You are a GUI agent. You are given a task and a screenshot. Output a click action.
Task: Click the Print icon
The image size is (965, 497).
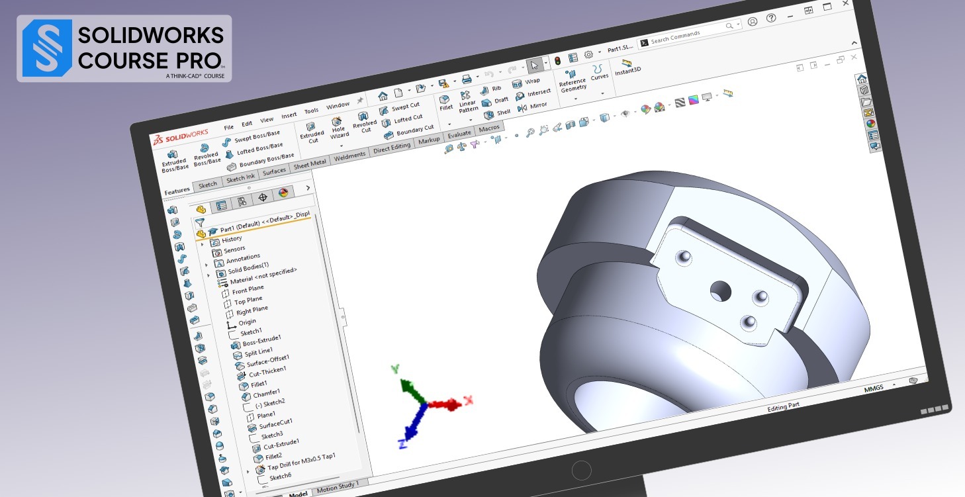[466, 79]
